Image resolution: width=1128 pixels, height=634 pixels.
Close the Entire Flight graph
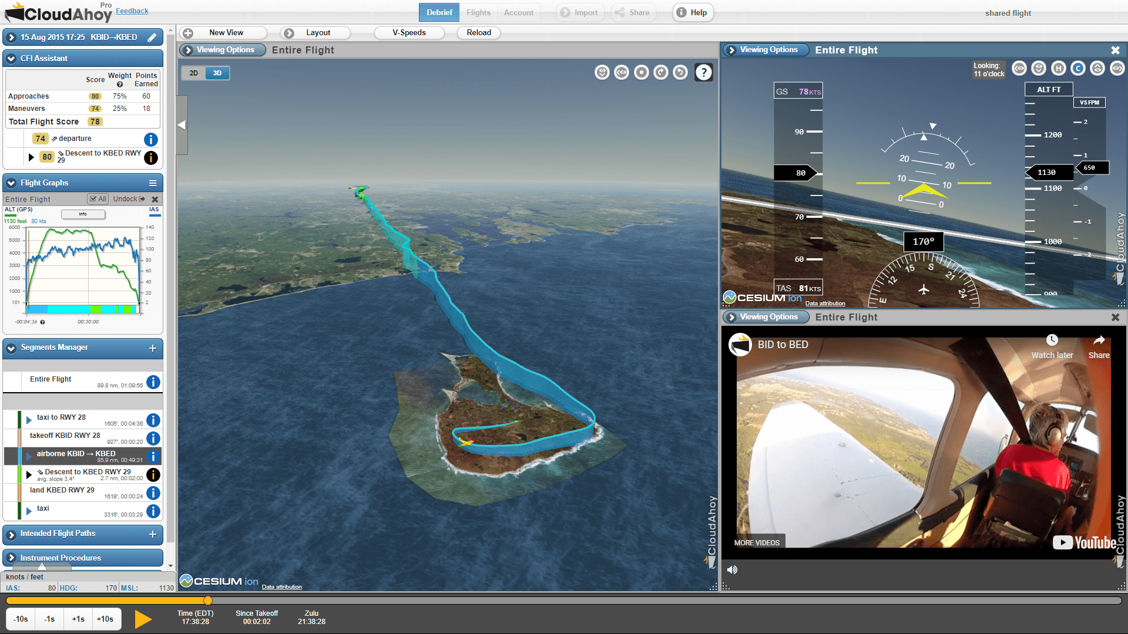pos(155,199)
